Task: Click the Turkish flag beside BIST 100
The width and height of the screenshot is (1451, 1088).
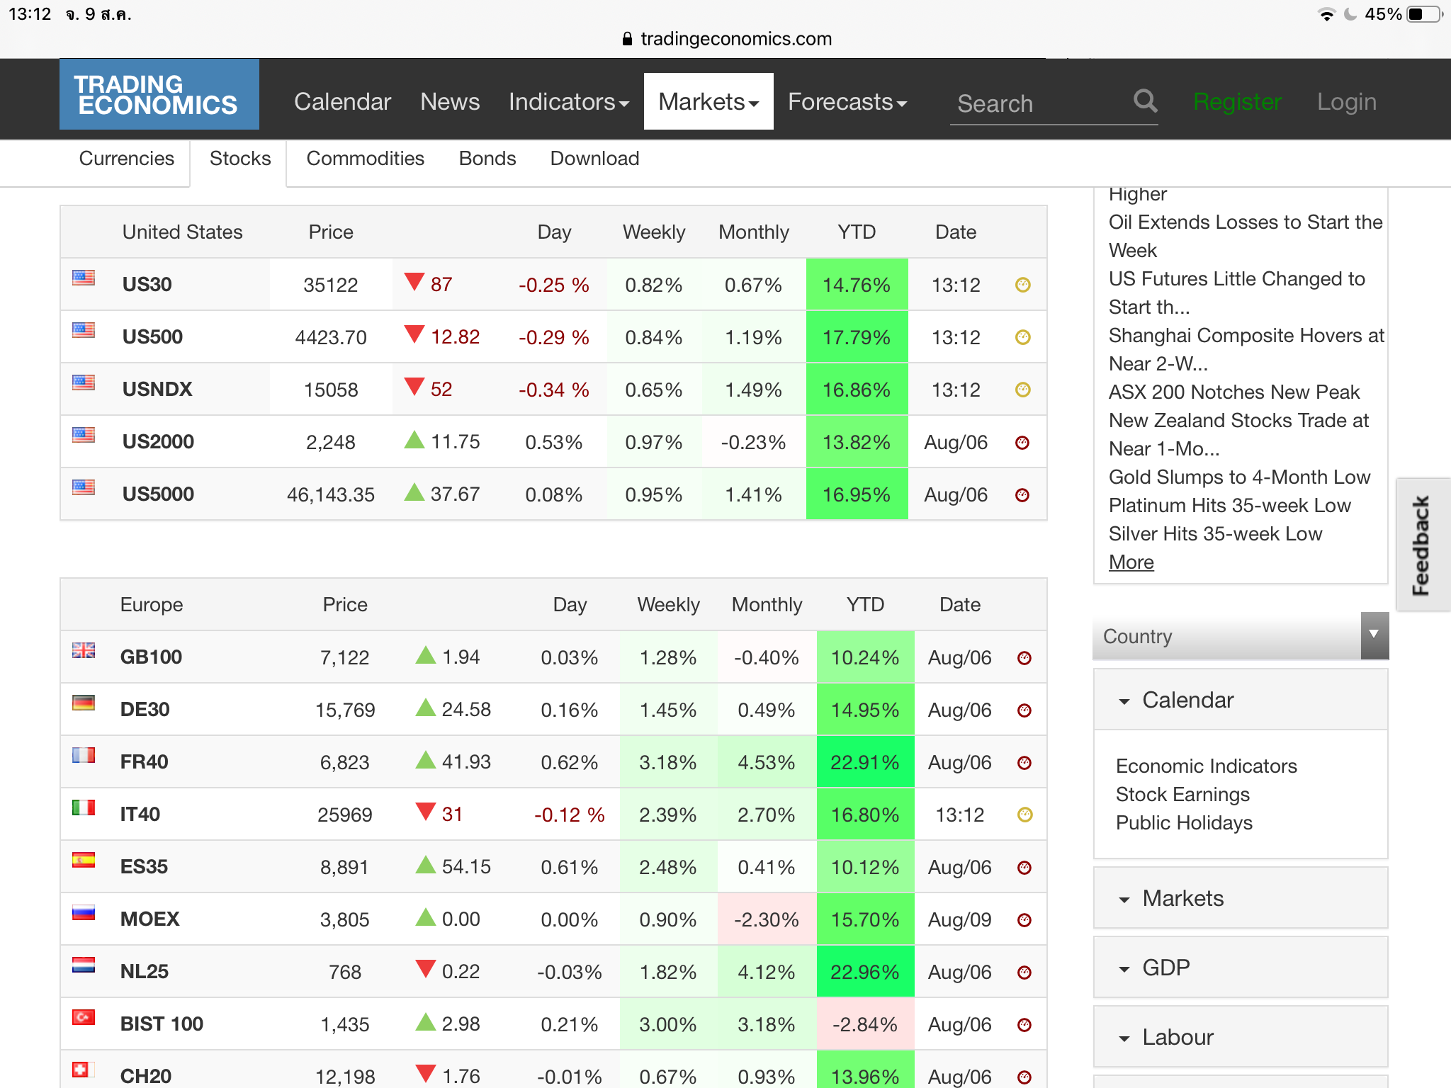Action: [84, 1017]
